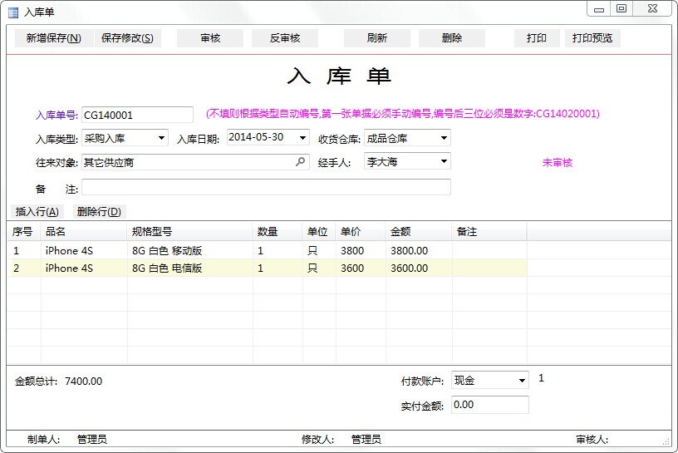Click the 插入行(A) button
Viewport: 678px width, 453px height.
tap(37, 212)
